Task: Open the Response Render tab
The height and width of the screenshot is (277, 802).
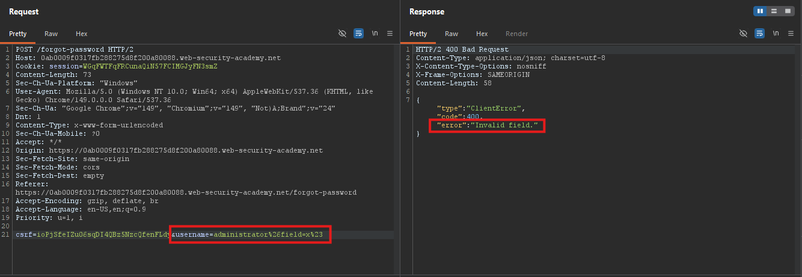Action: [x=516, y=34]
